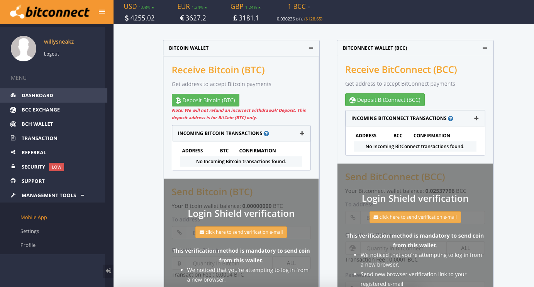534x287 pixels.
Task: Click the dashboard gauge icon
Action: click(x=13, y=95)
